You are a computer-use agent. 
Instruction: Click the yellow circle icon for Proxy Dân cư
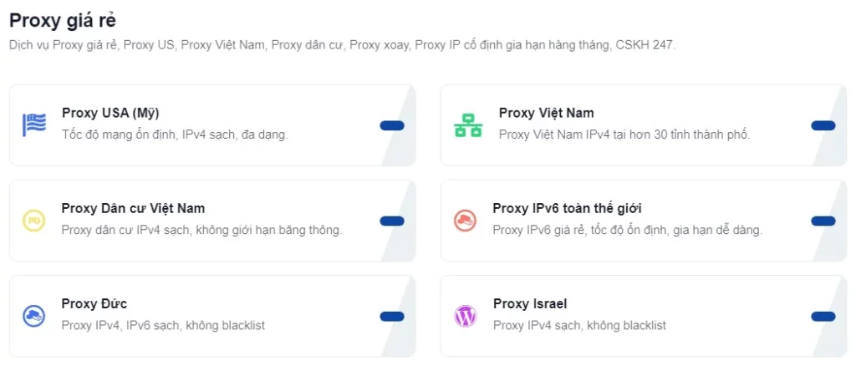[34, 221]
